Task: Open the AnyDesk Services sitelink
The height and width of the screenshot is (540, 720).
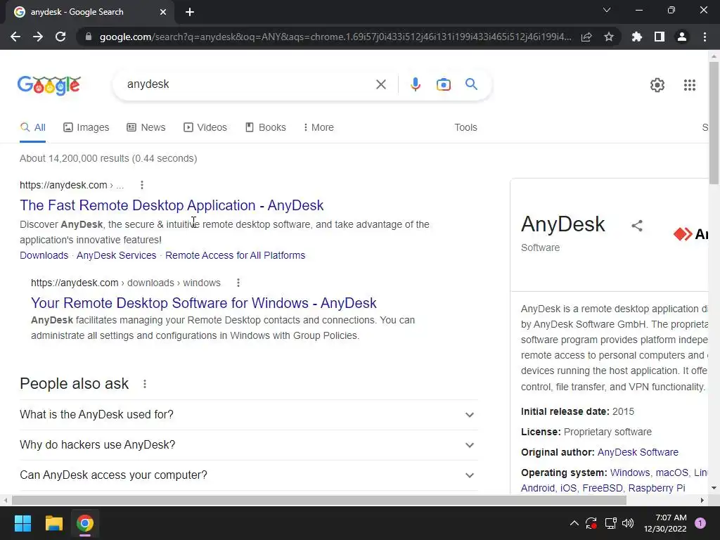Action: [x=116, y=255]
